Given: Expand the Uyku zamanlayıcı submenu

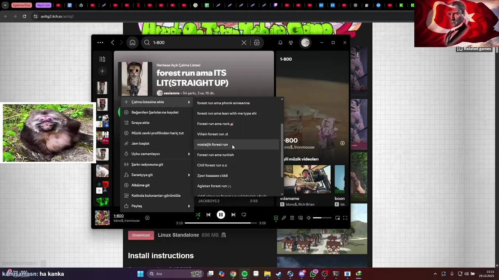Looking at the screenshot, I should click(158, 154).
